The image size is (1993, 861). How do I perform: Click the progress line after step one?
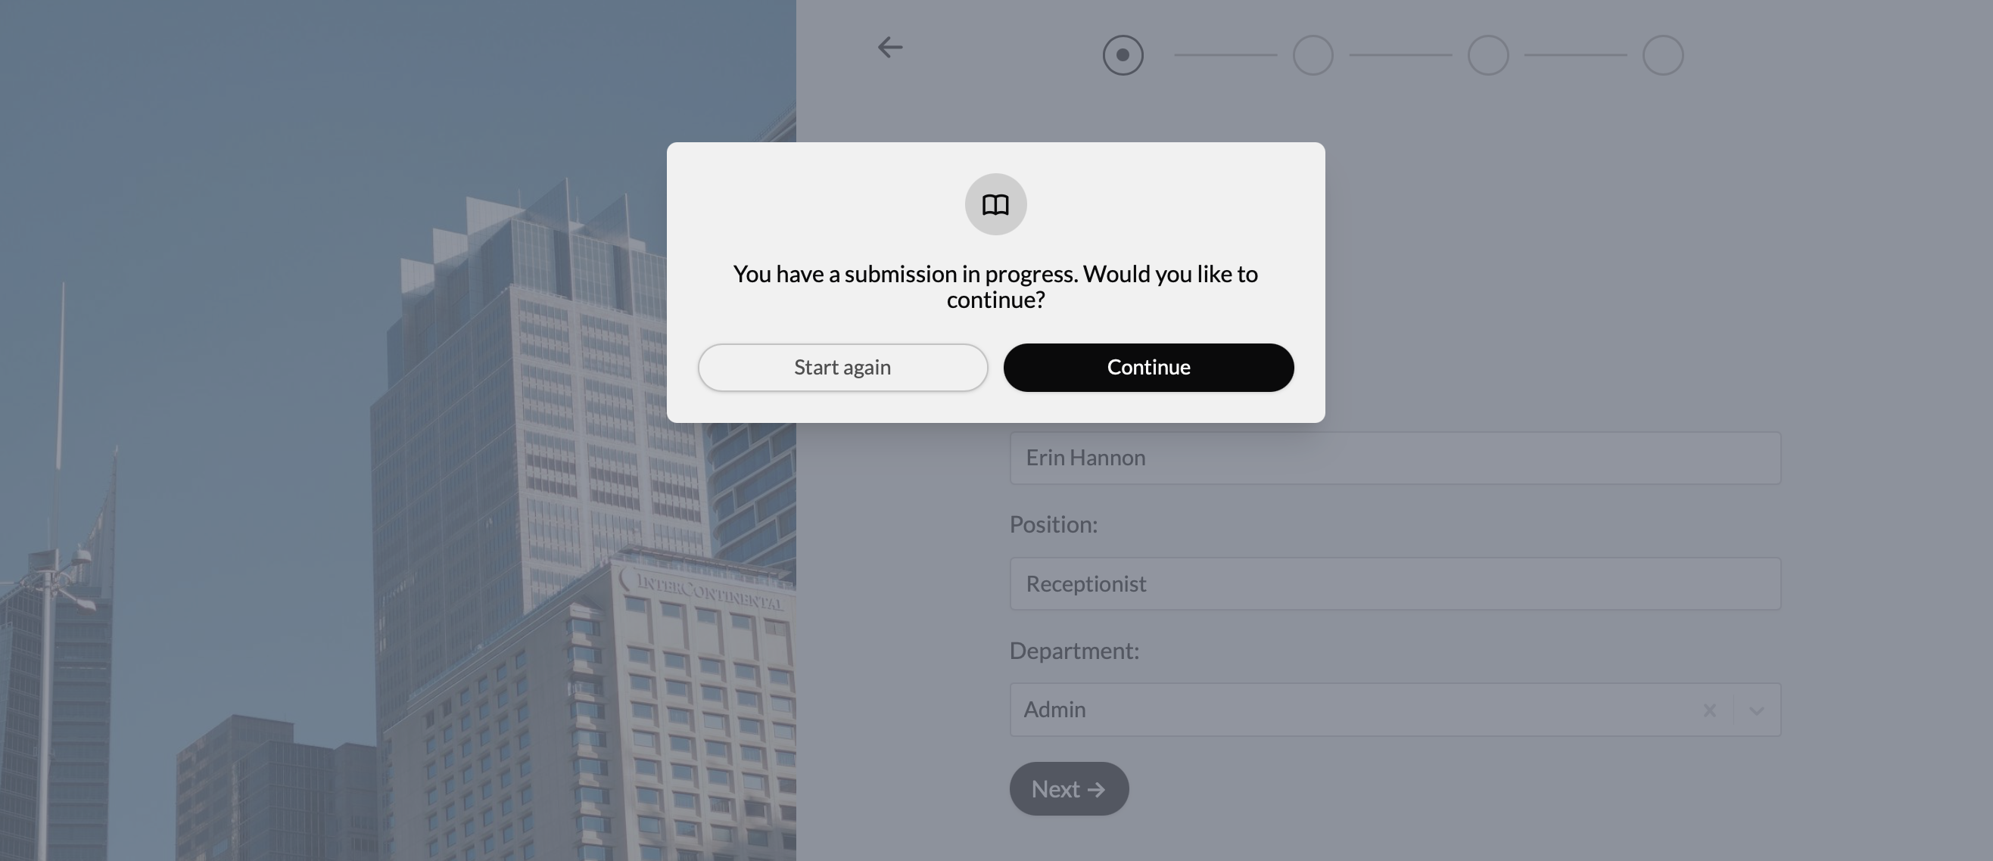(x=1225, y=55)
